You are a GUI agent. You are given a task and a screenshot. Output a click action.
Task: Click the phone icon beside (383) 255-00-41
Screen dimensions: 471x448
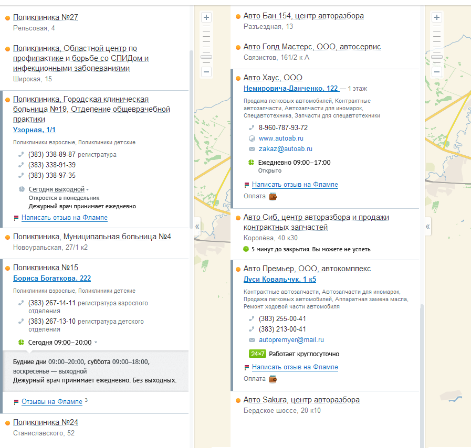[252, 318]
